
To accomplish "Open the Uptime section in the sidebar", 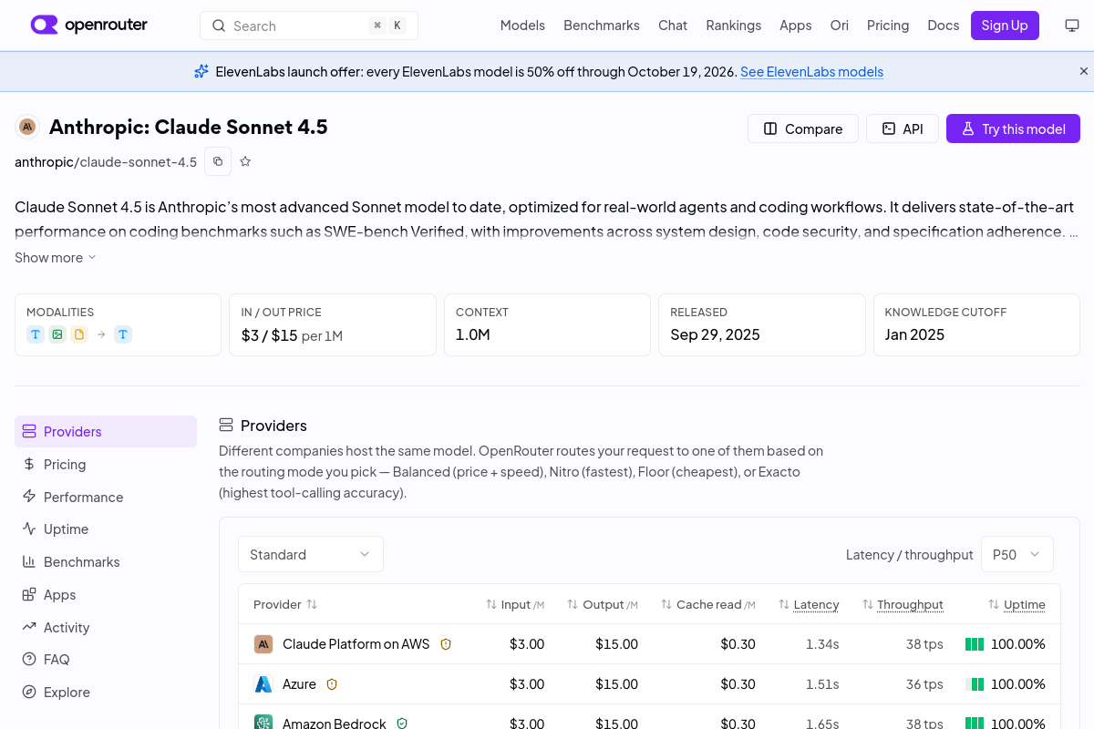I will [x=106, y=529].
